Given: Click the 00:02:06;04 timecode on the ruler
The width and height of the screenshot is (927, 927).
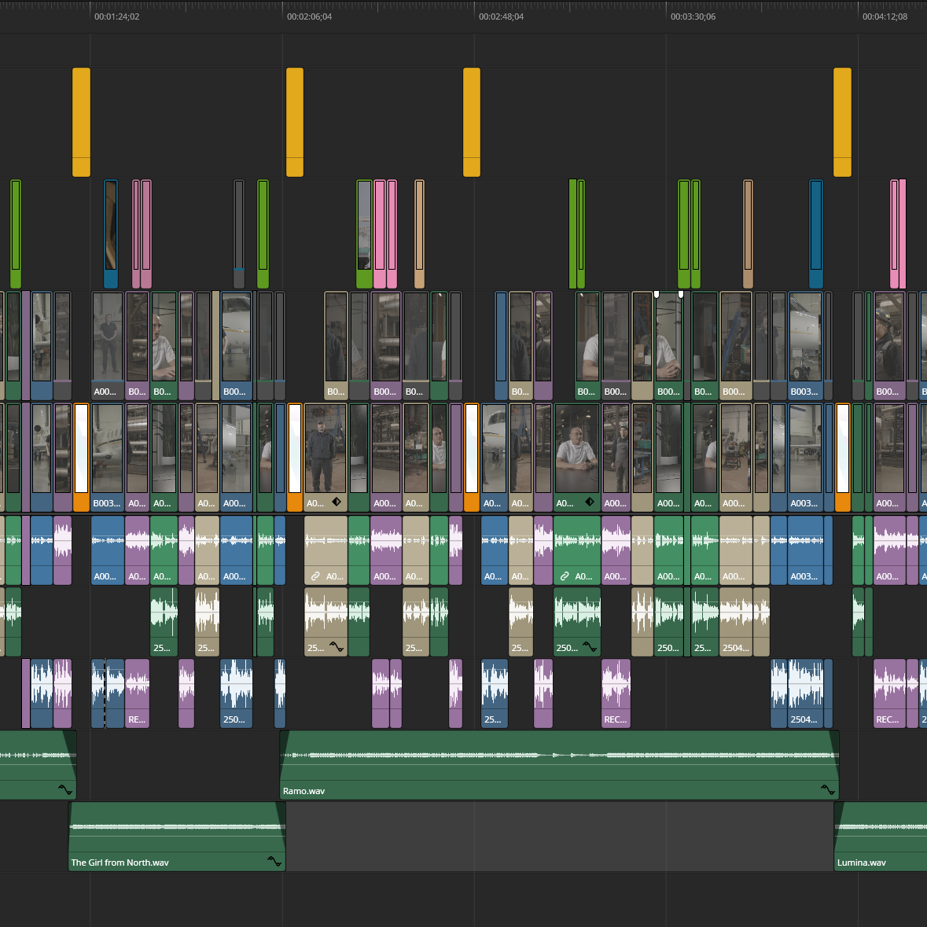Looking at the screenshot, I should pyautogui.click(x=309, y=17).
